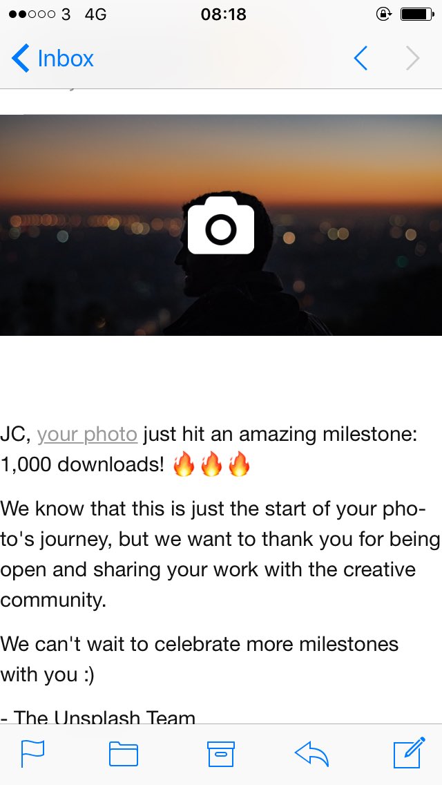Image resolution: width=442 pixels, height=785 pixels.
Task: Flag this email with flag icon
Action: 32,754
